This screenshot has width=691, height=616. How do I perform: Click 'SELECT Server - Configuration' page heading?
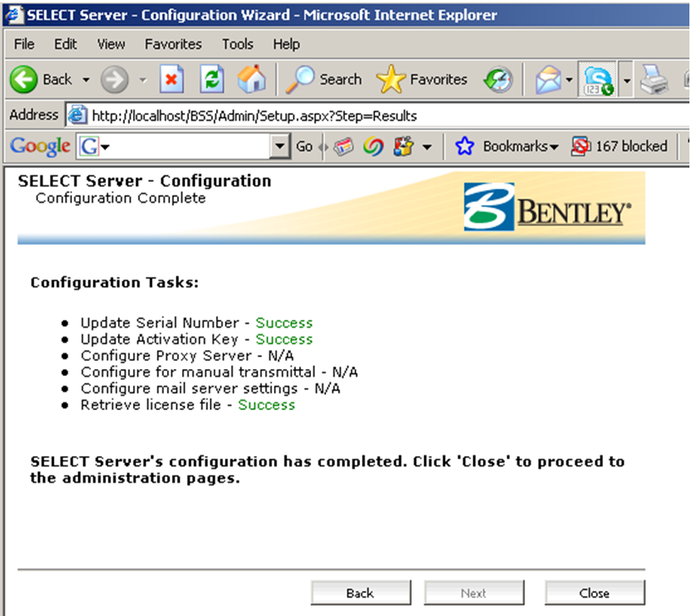[x=145, y=181]
